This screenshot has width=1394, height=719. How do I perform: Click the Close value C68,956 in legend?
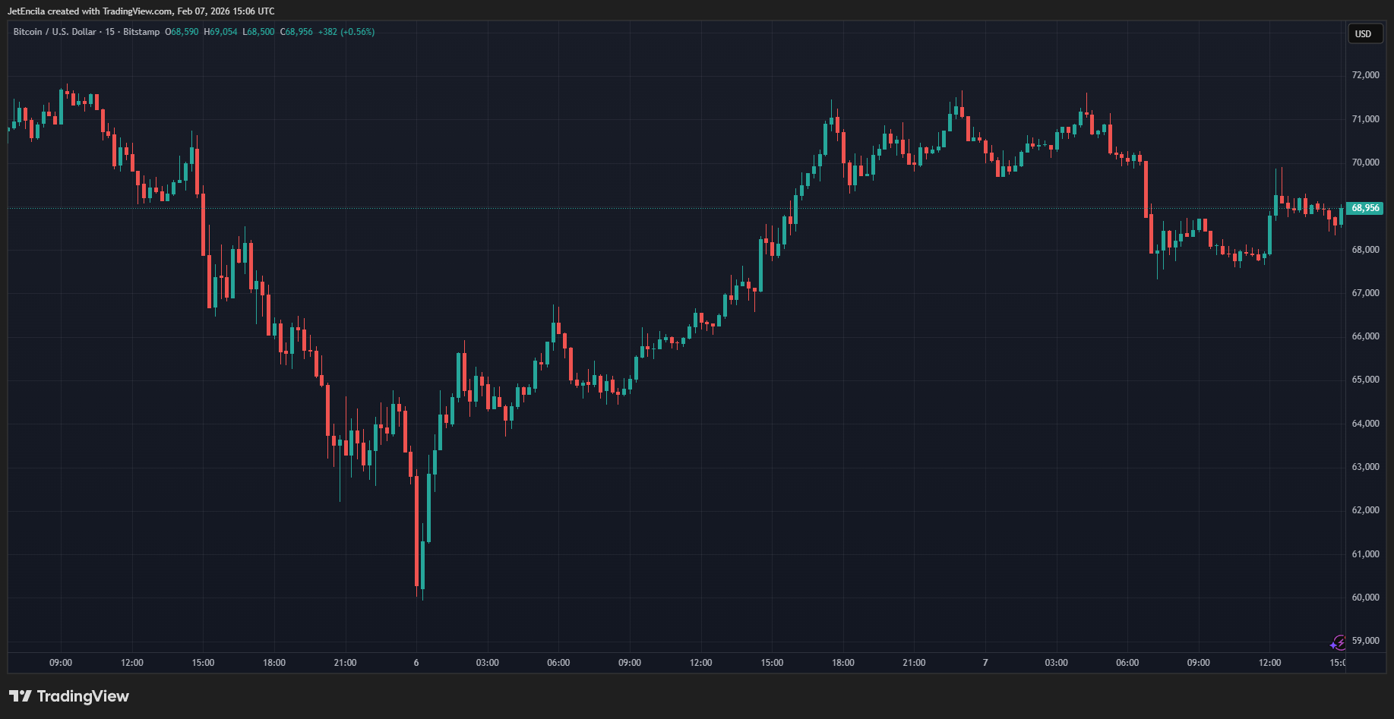(x=296, y=32)
